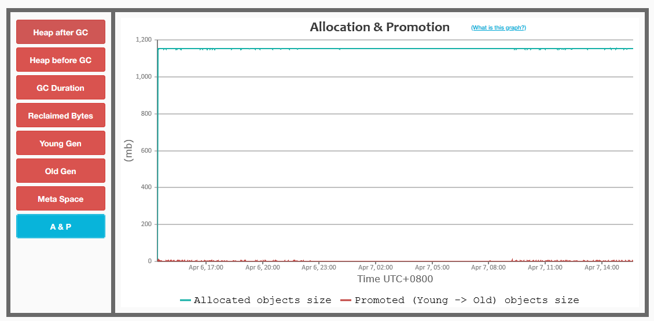Toggle Allocated objects size legend entry
The height and width of the screenshot is (321, 654).
coord(256,300)
